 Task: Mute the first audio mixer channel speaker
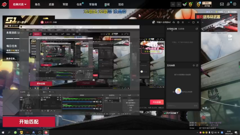tap(97, 102)
